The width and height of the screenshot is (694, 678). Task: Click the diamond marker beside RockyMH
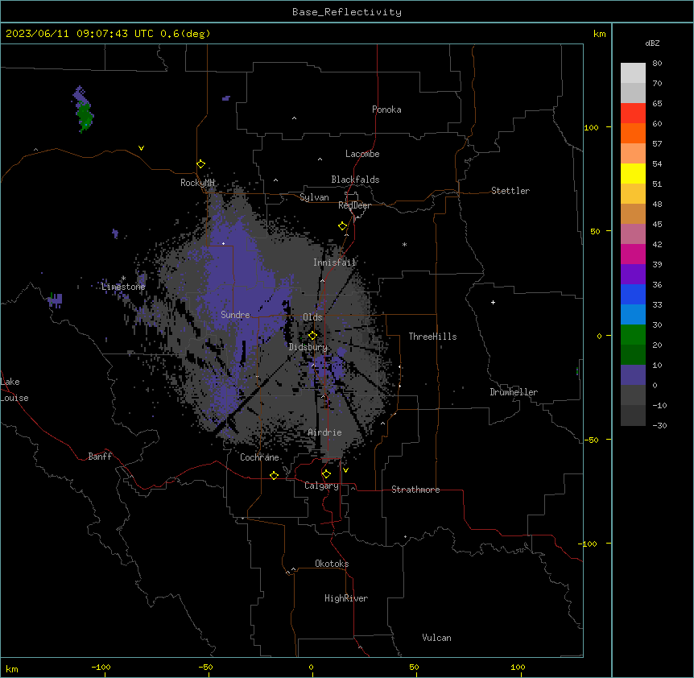pos(200,164)
